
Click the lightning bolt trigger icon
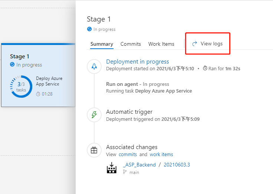(94, 115)
